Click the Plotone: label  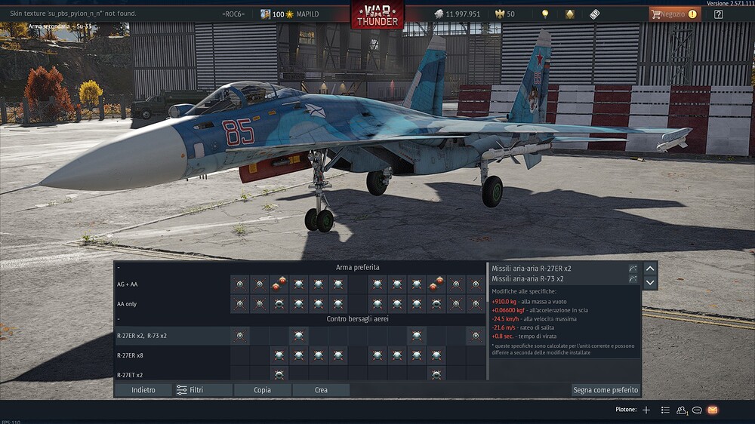(626, 410)
